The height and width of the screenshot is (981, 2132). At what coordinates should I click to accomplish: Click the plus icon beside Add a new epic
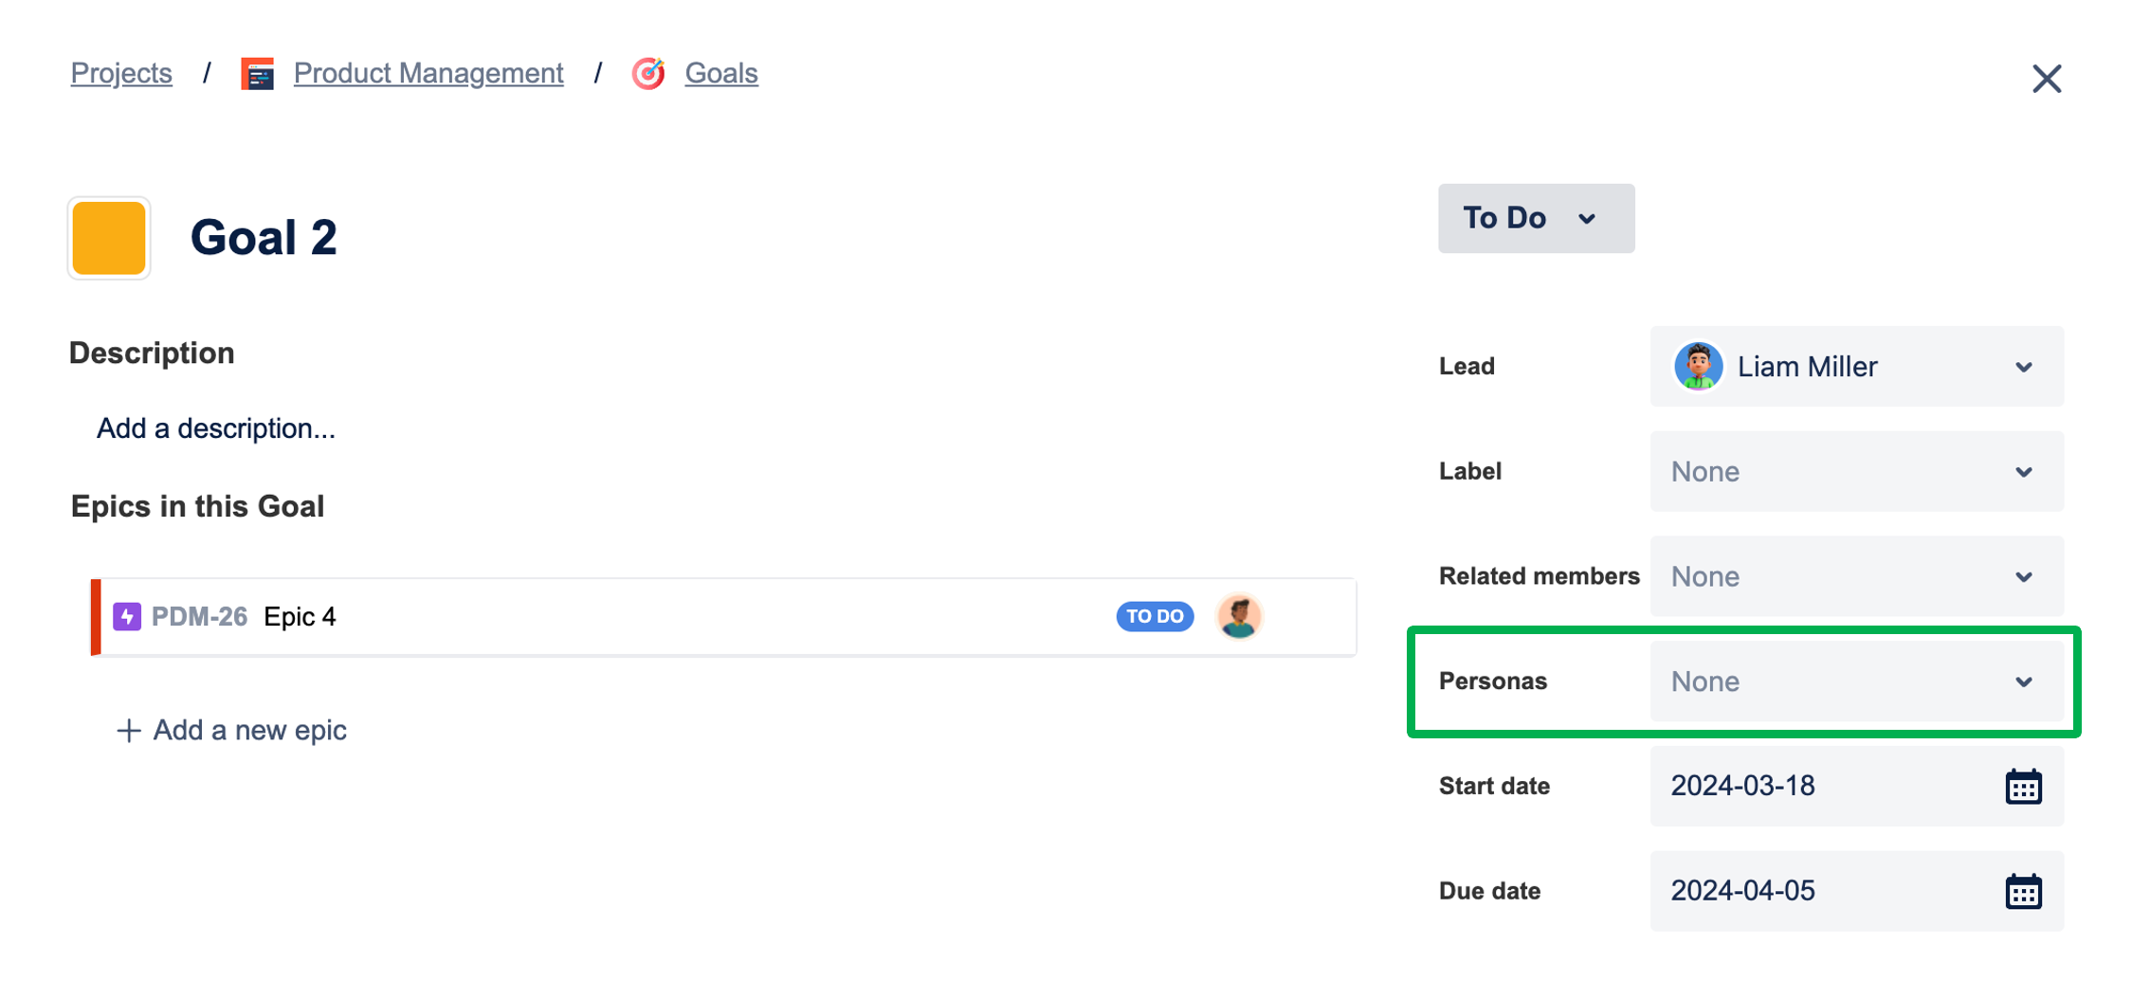point(128,731)
